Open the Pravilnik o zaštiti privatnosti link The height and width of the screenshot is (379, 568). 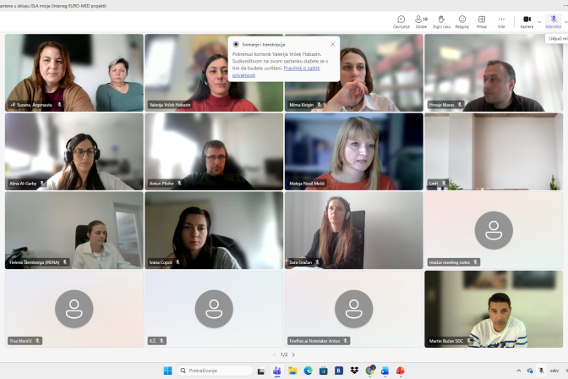pos(276,71)
